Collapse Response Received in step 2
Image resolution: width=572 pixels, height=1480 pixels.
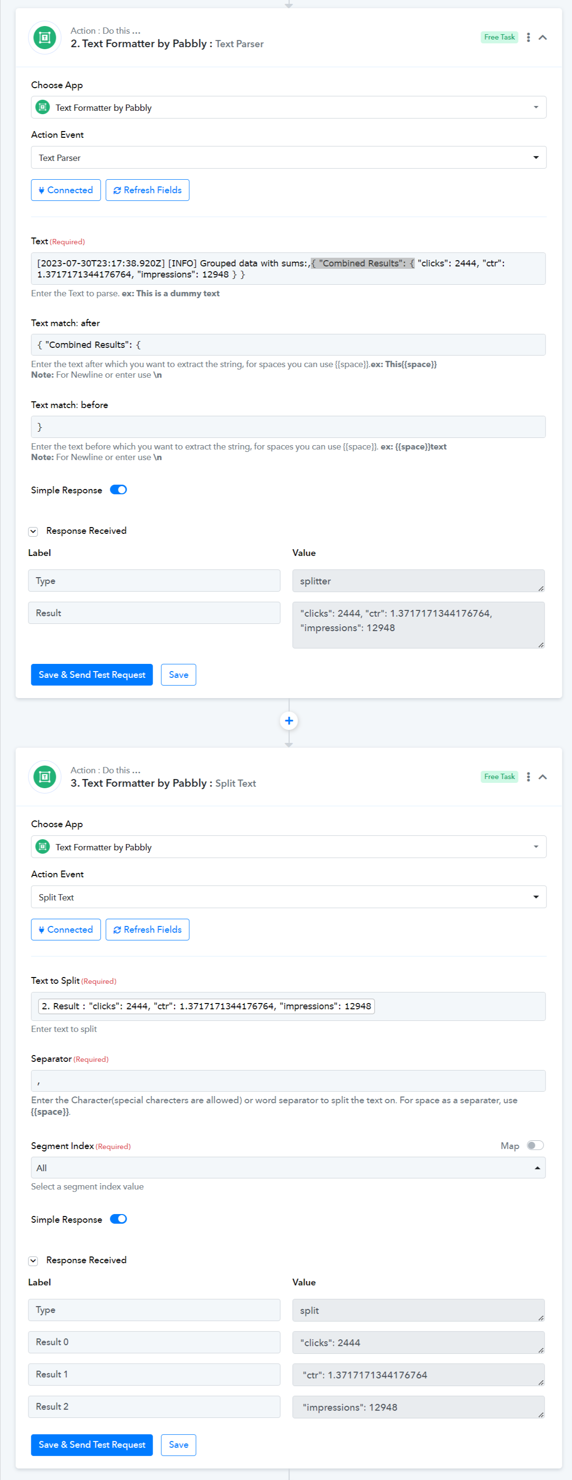pos(33,531)
